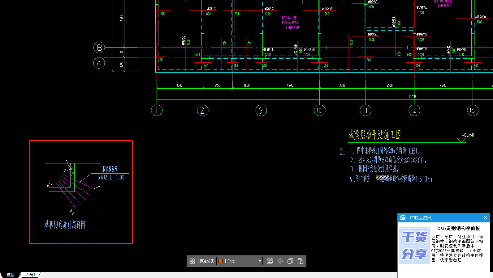
Task: Select axis bubble 1
Action: point(157,110)
